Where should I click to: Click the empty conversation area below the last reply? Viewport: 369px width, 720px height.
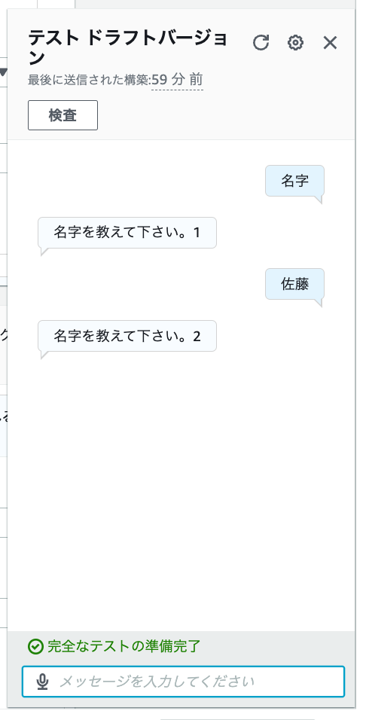click(x=181, y=491)
